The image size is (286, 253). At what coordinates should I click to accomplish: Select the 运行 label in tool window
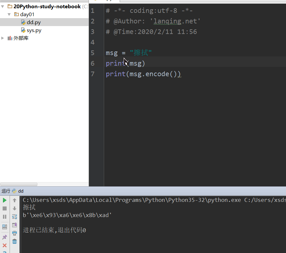click(6, 191)
